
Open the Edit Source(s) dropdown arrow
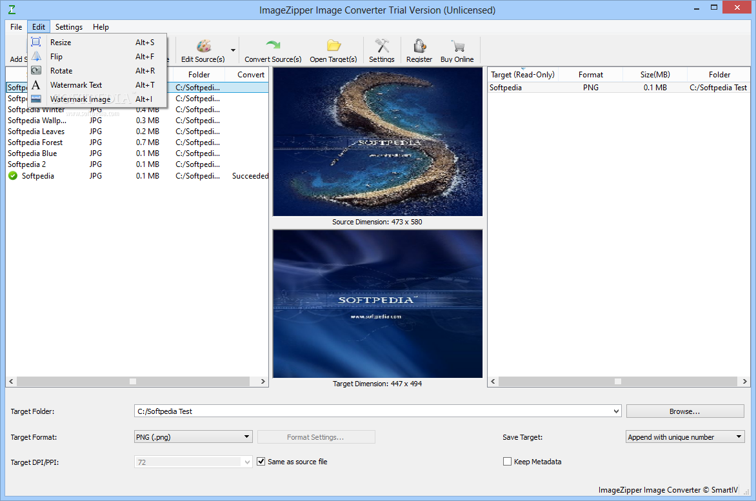coord(233,50)
